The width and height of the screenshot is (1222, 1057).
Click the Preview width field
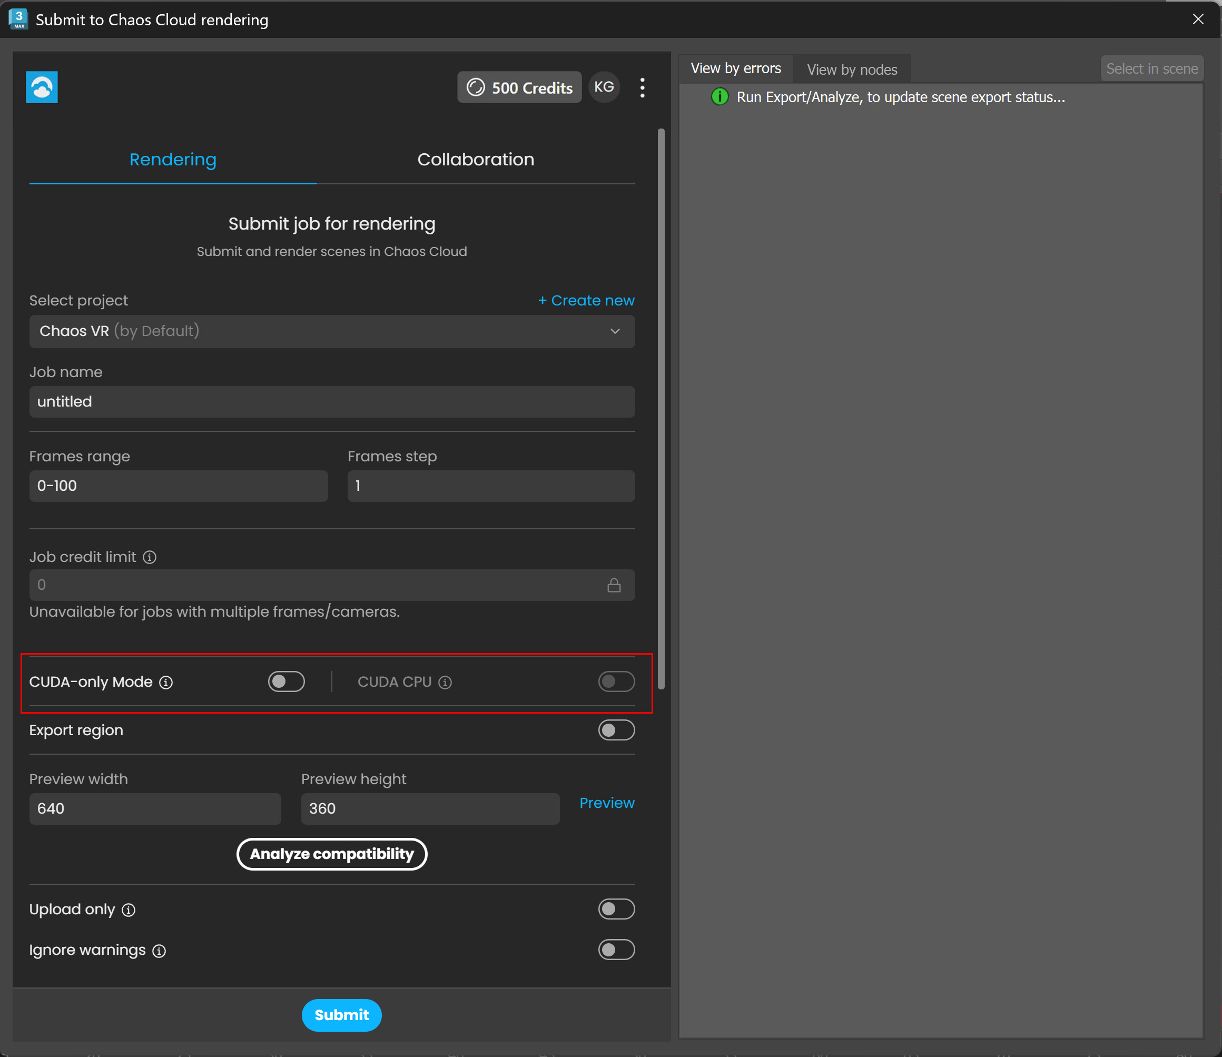tap(155, 808)
